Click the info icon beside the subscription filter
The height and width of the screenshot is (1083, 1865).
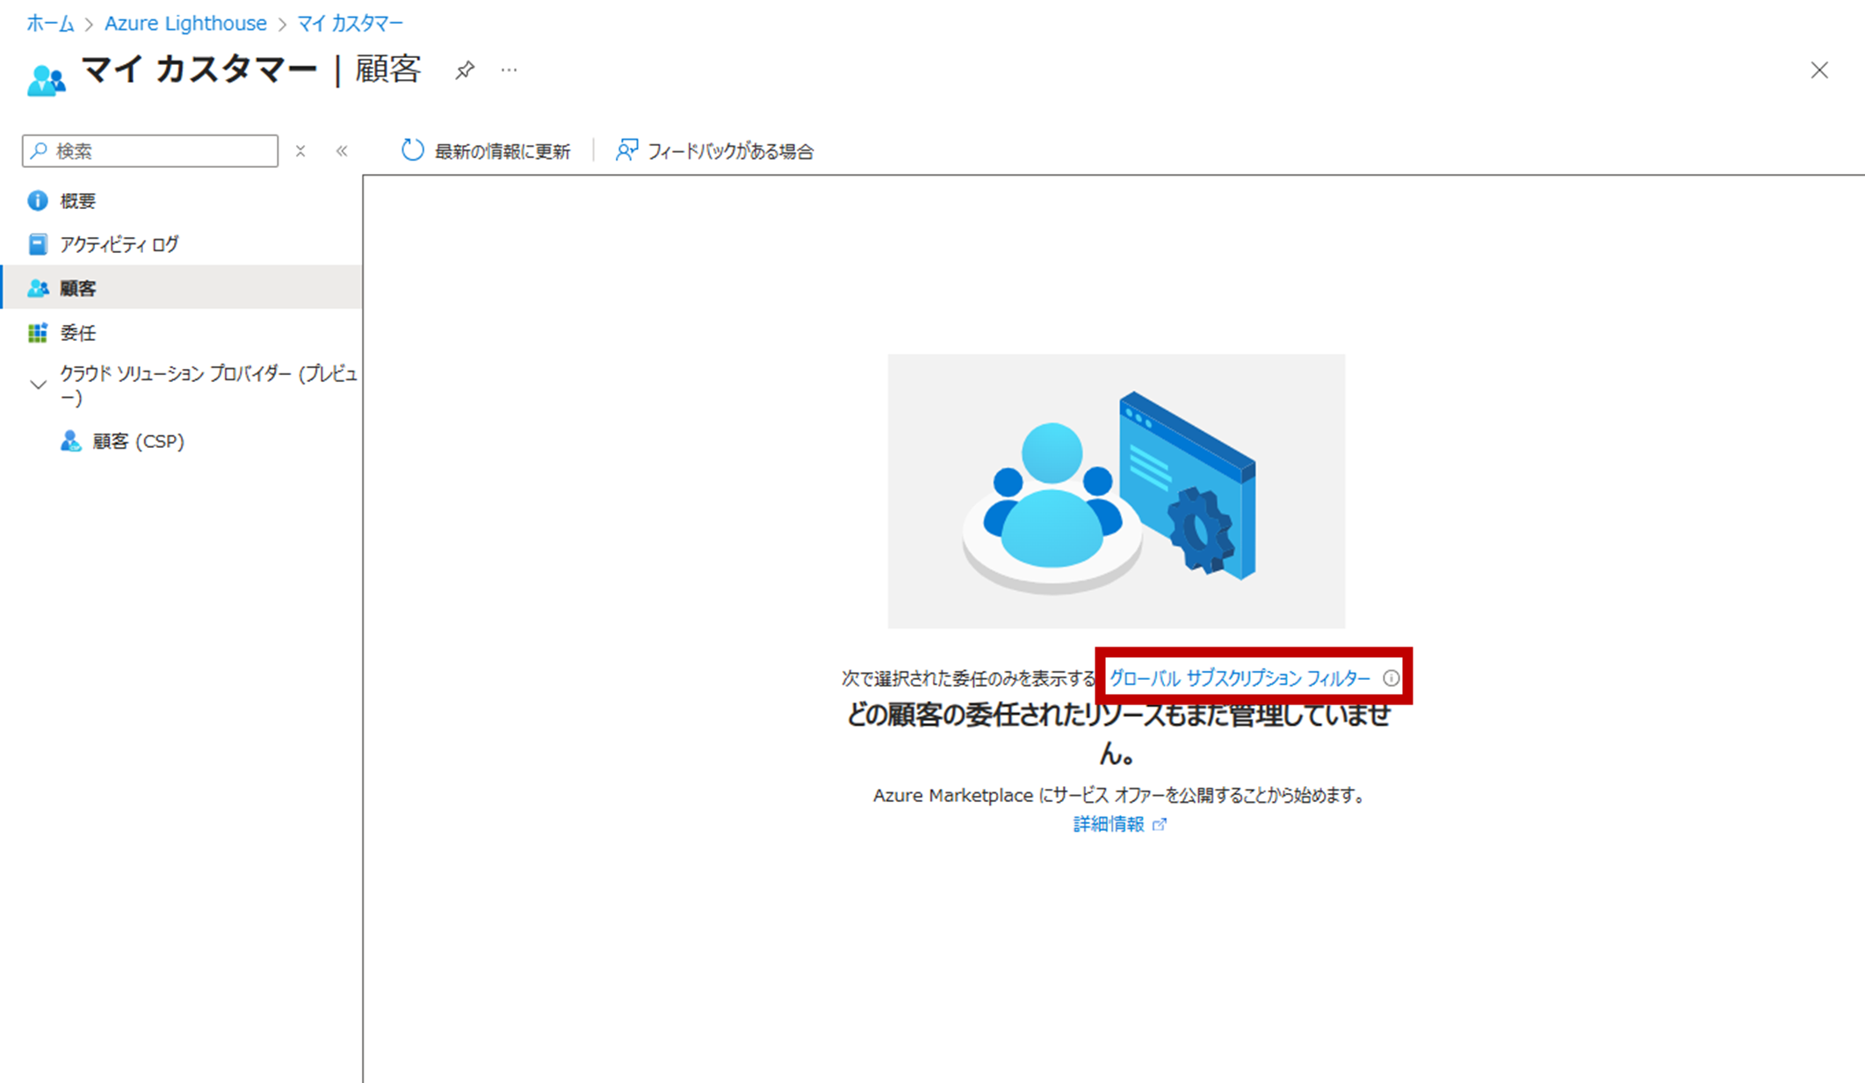1391,678
